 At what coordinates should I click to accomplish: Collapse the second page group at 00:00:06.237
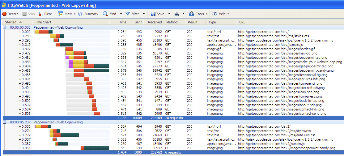[5, 122]
